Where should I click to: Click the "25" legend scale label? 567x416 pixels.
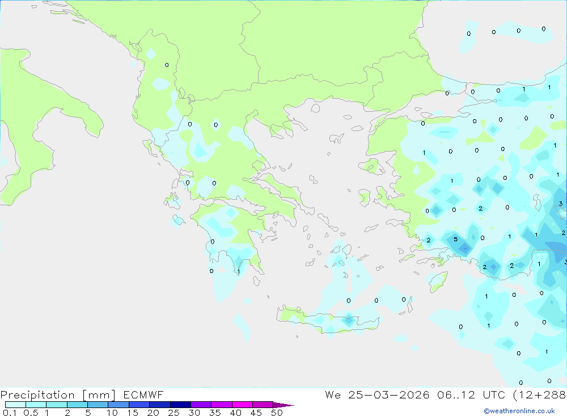click(x=174, y=413)
